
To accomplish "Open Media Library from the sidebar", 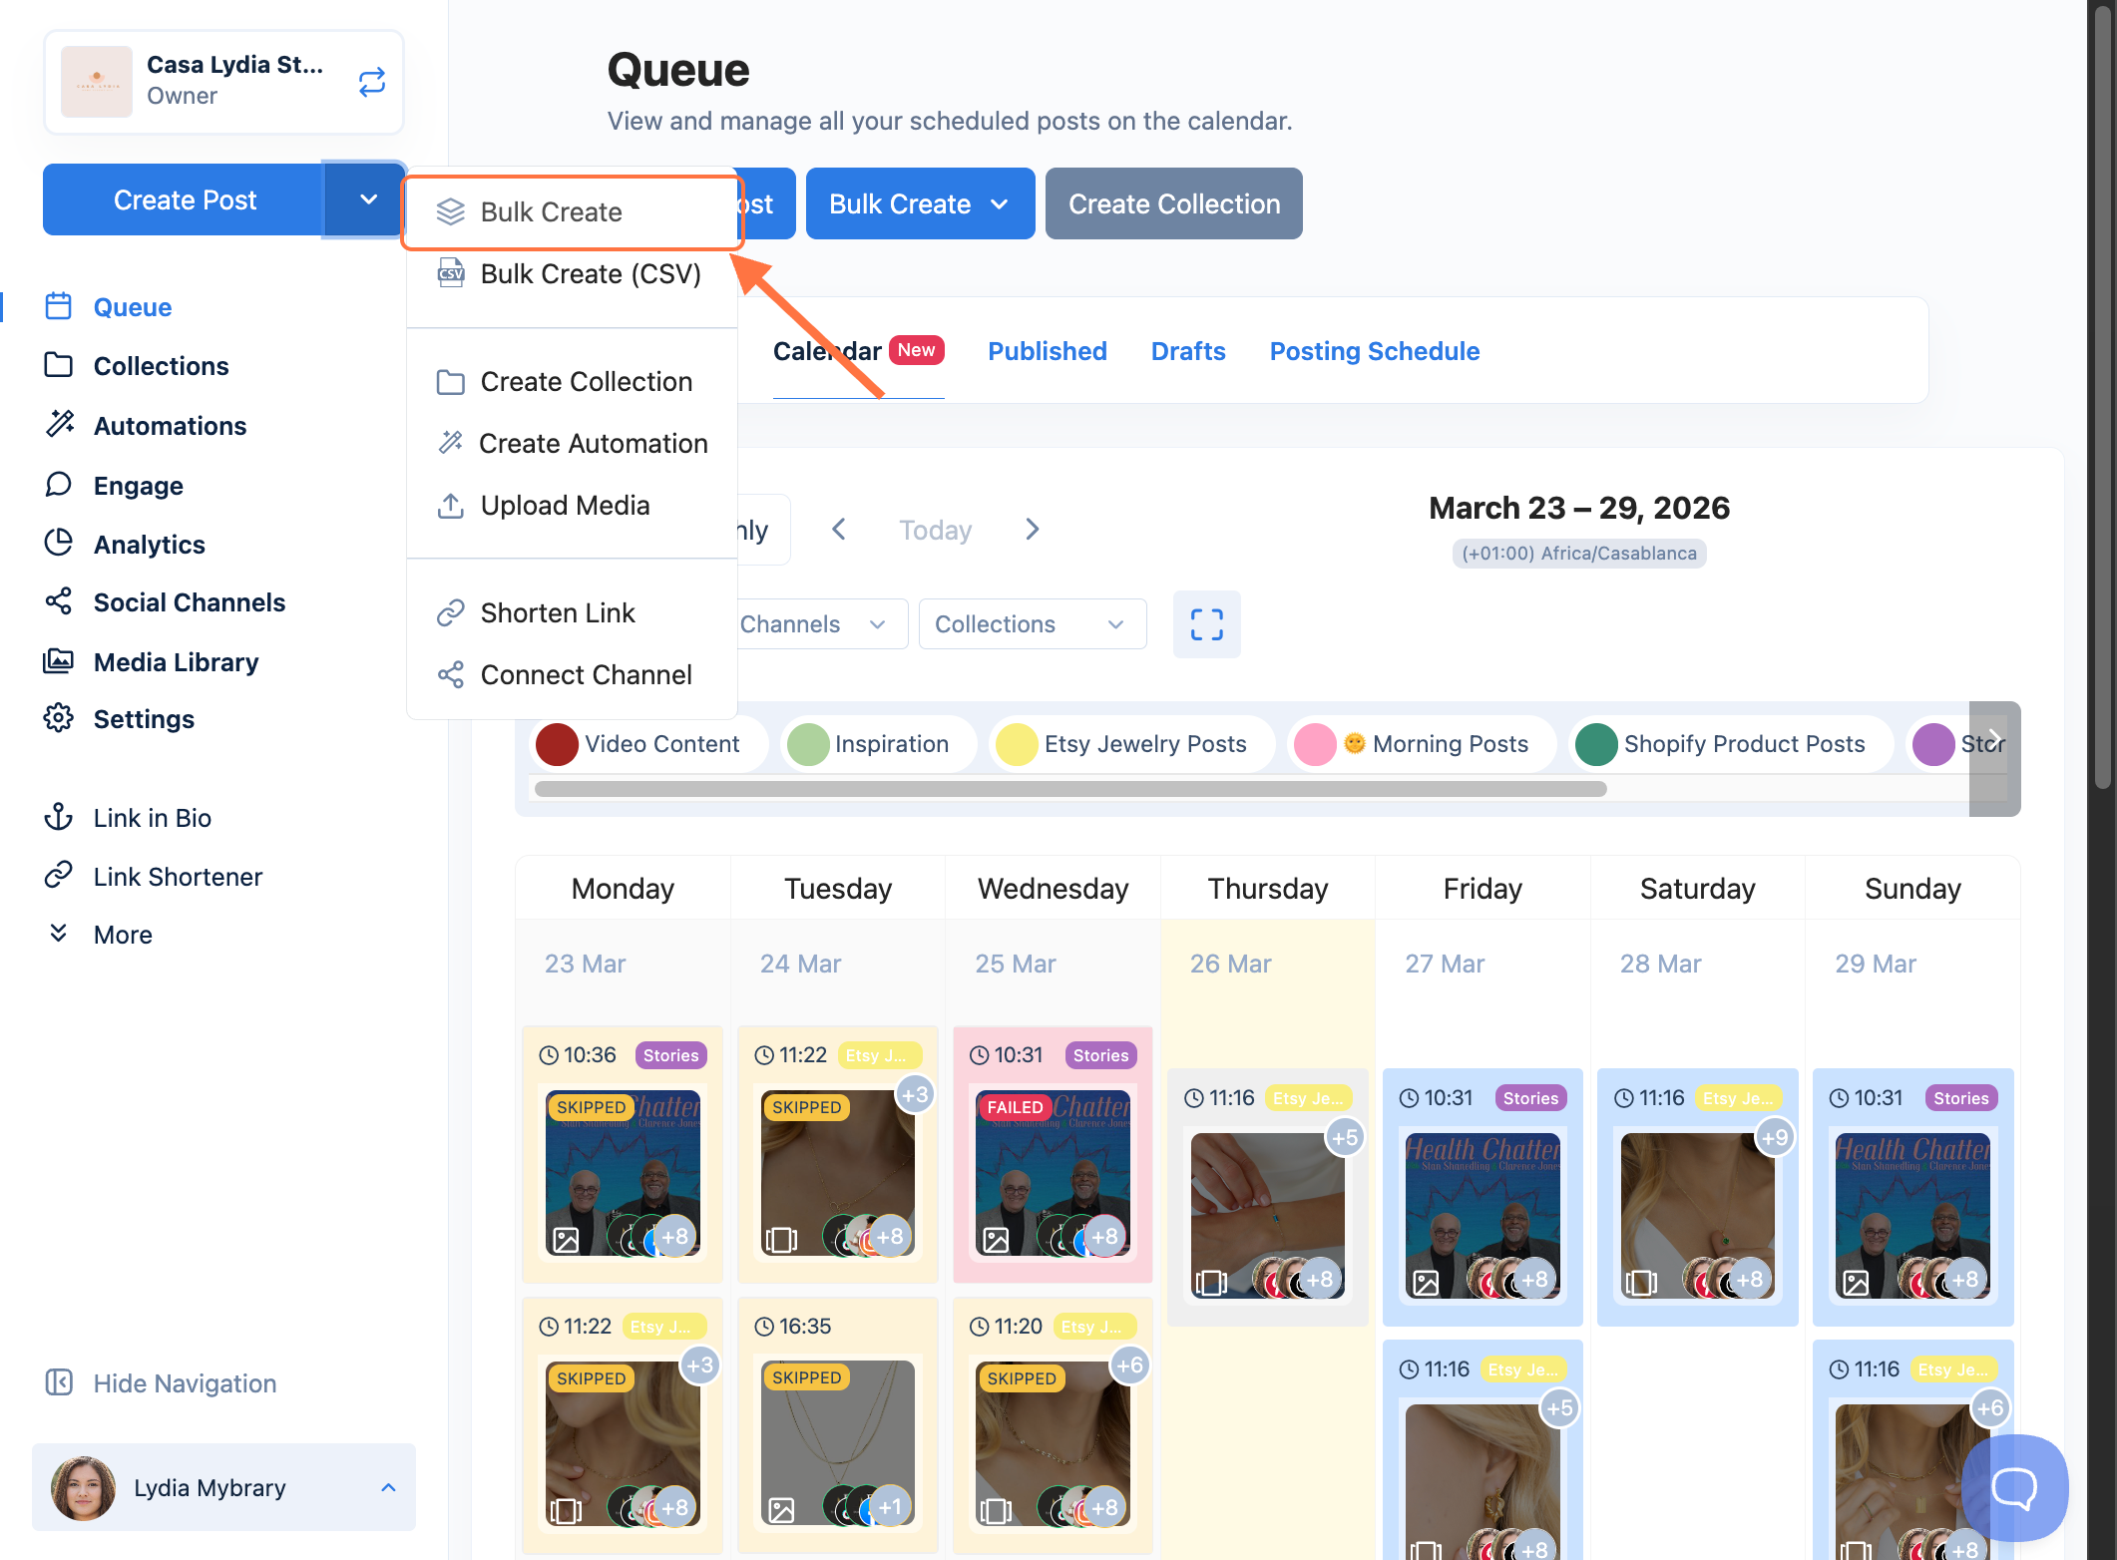I will (176, 662).
